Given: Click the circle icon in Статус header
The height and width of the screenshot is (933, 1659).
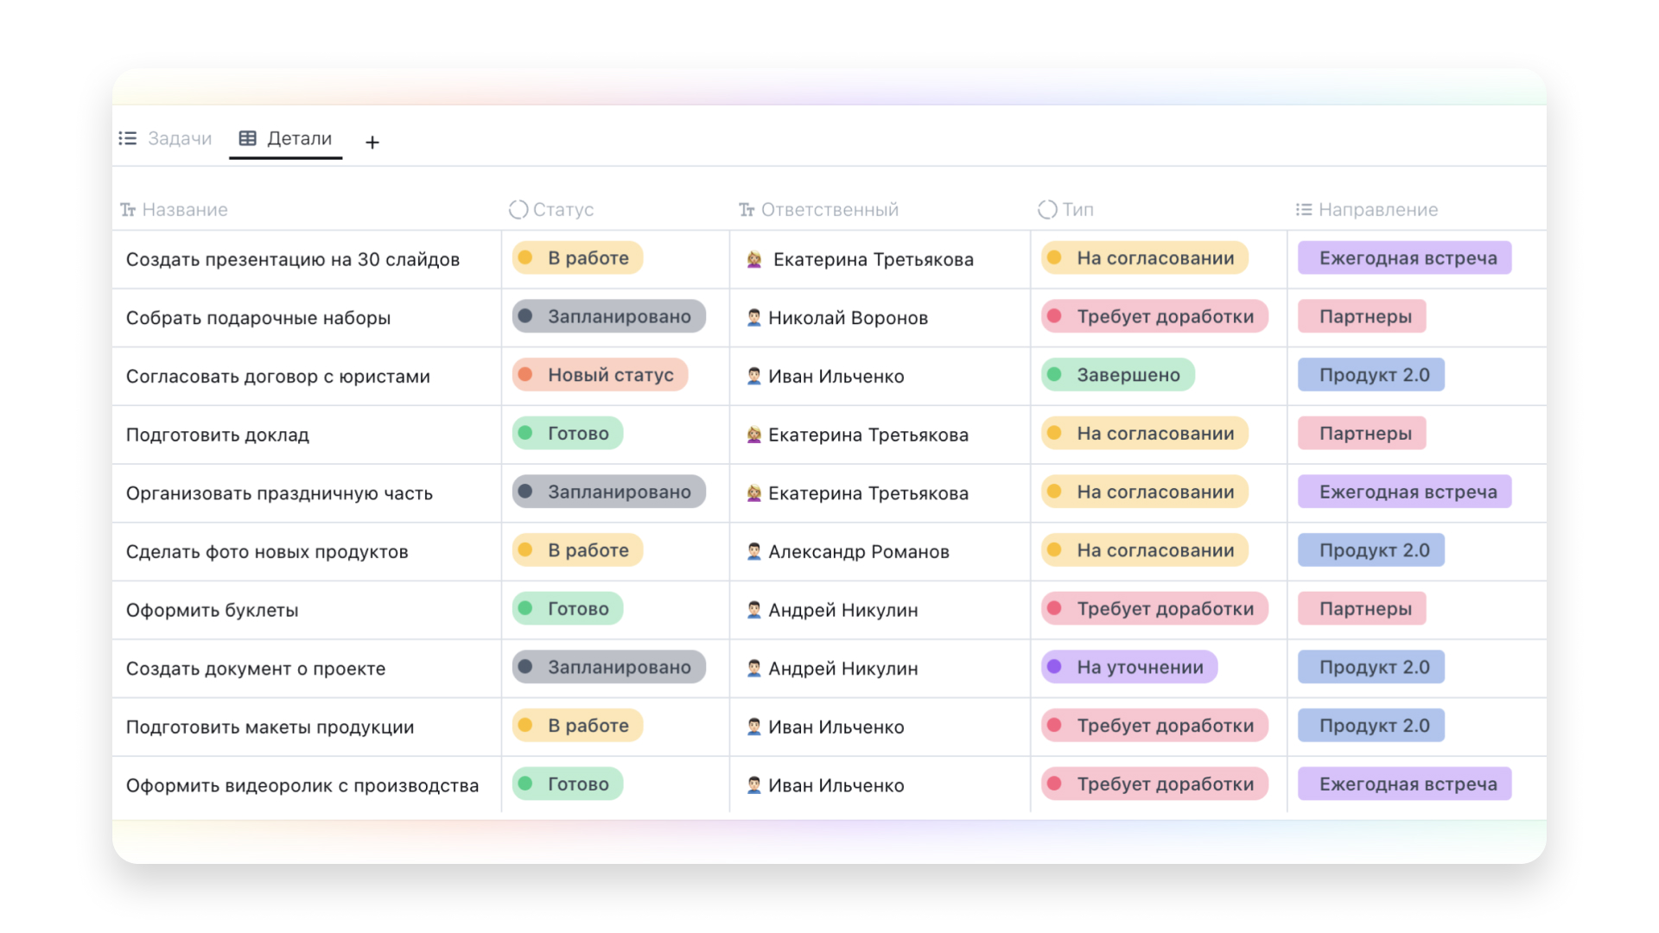Looking at the screenshot, I should (518, 209).
